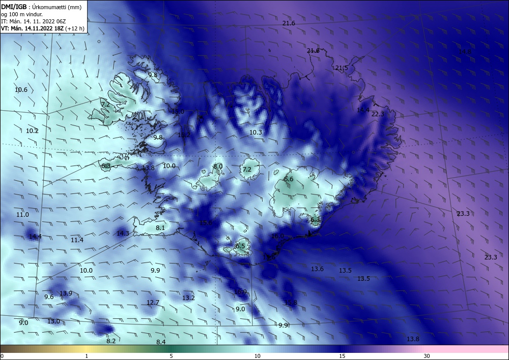Click the 15 tick on the color scale
This screenshot has width=509, height=360.
342,356
